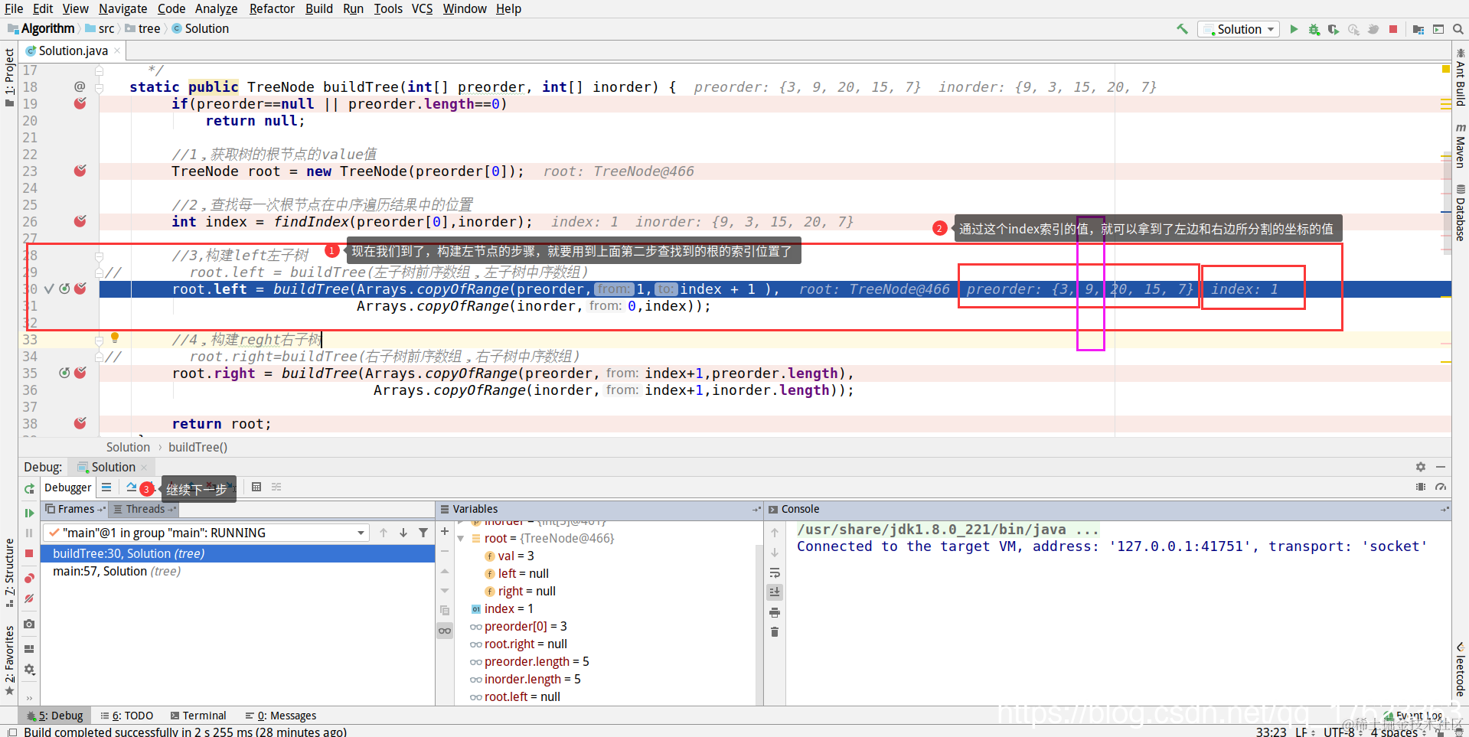Image resolution: width=1469 pixels, height=737 pixels.
Task: Toggle Scroll to End in Console
Action: [775, 592]
